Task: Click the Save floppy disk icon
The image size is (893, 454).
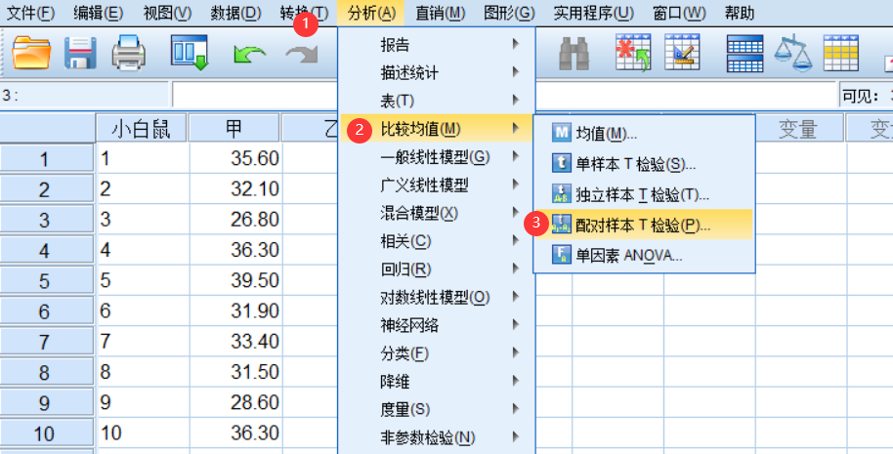Action: pos(80,53)
